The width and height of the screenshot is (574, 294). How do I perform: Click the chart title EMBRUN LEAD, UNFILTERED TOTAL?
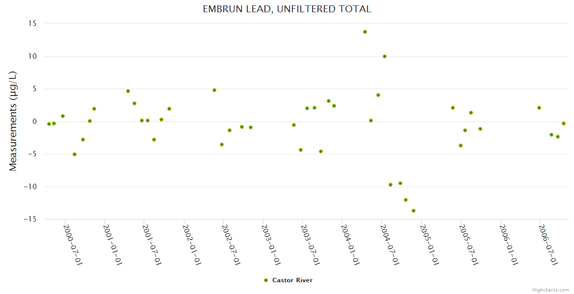[x=287, y=9]
